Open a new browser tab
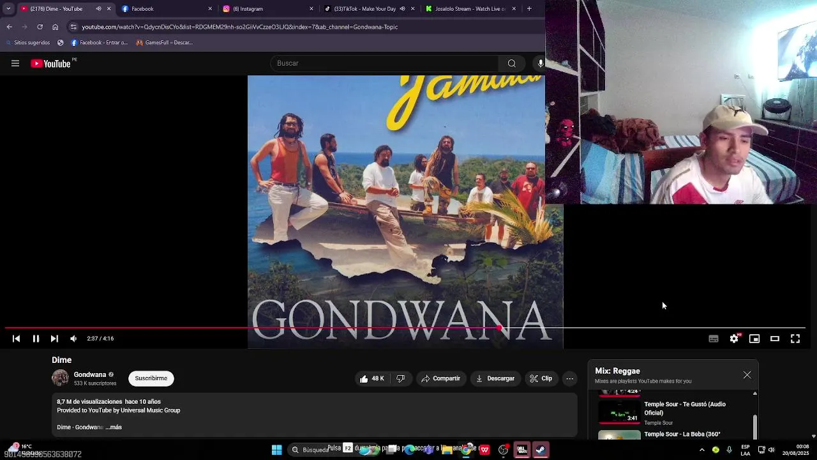 (x=529, y=9)
